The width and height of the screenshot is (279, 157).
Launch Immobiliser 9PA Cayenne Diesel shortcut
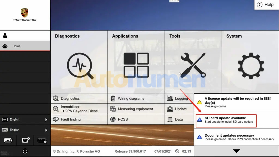click(79, 109)
